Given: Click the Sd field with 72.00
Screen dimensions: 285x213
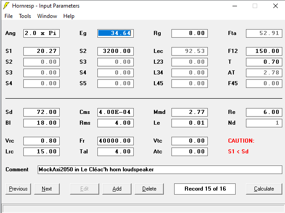Looking at the screenshot, I should click(x=41, y=112).
